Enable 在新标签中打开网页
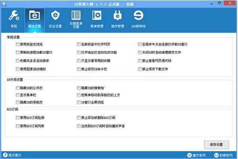This screenshot has height=159, width=238. click(x=79, y=44)
